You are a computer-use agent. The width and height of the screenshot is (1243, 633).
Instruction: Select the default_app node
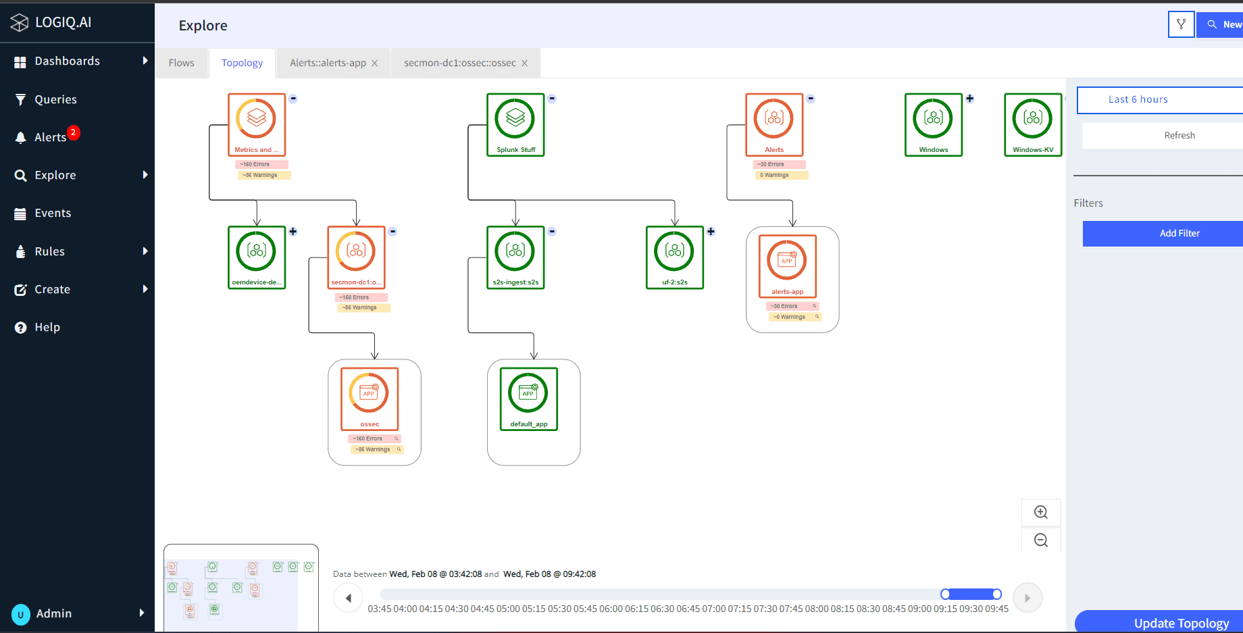(529, 399)
